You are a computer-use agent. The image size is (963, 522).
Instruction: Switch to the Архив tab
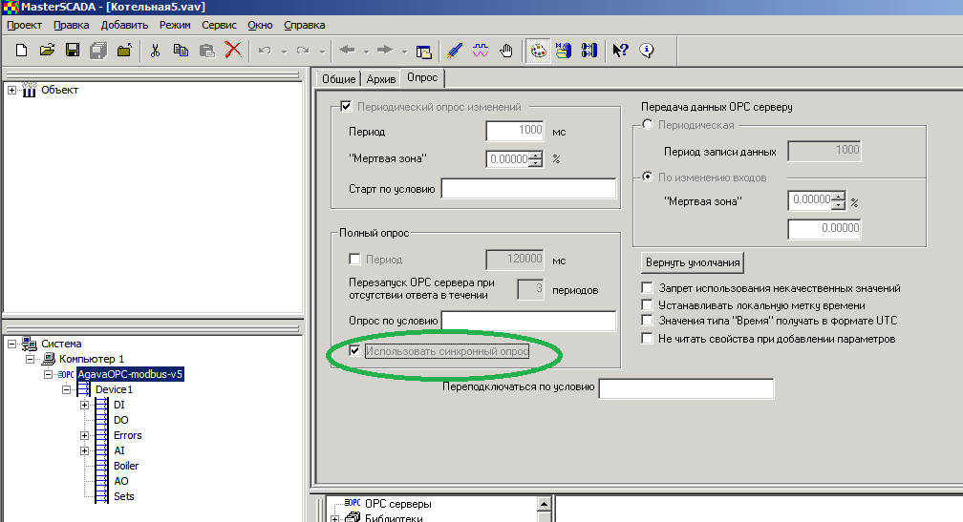(x=381, y=79)
